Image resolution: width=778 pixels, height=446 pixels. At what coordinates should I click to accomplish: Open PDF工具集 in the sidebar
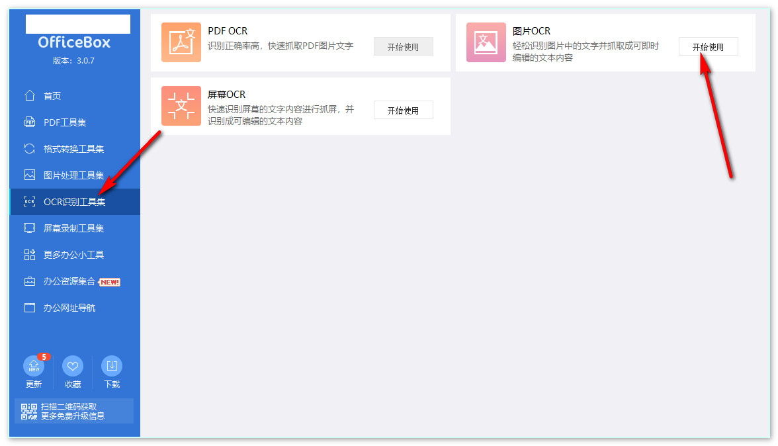click(x=75, y=122)
